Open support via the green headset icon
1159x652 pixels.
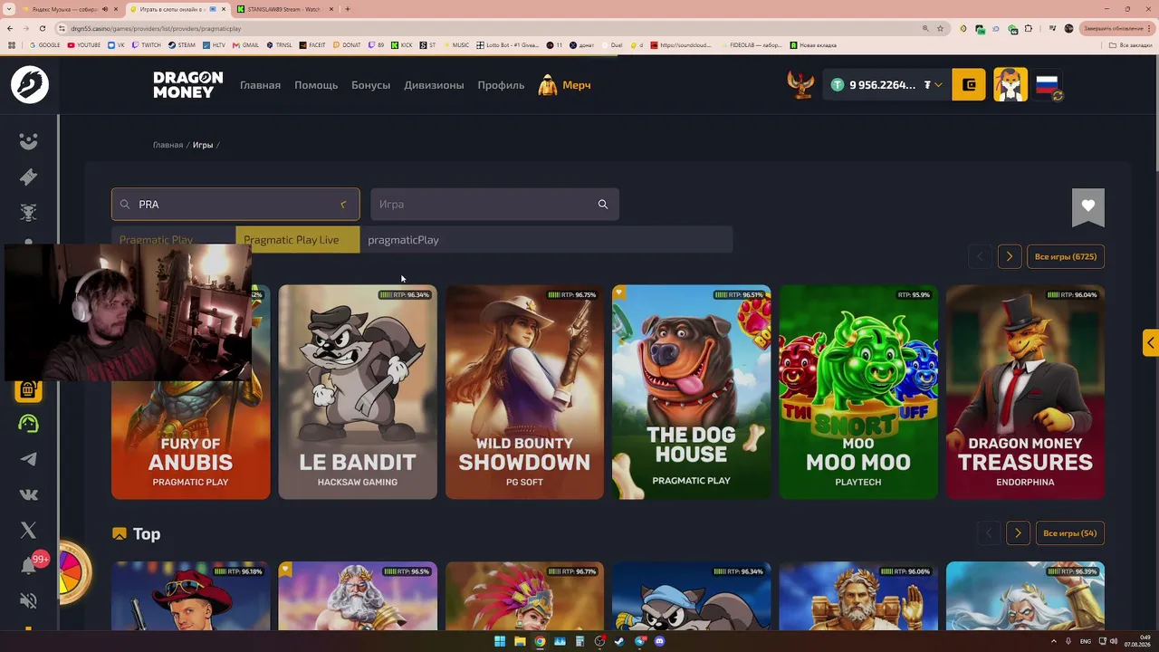(29, 424)
